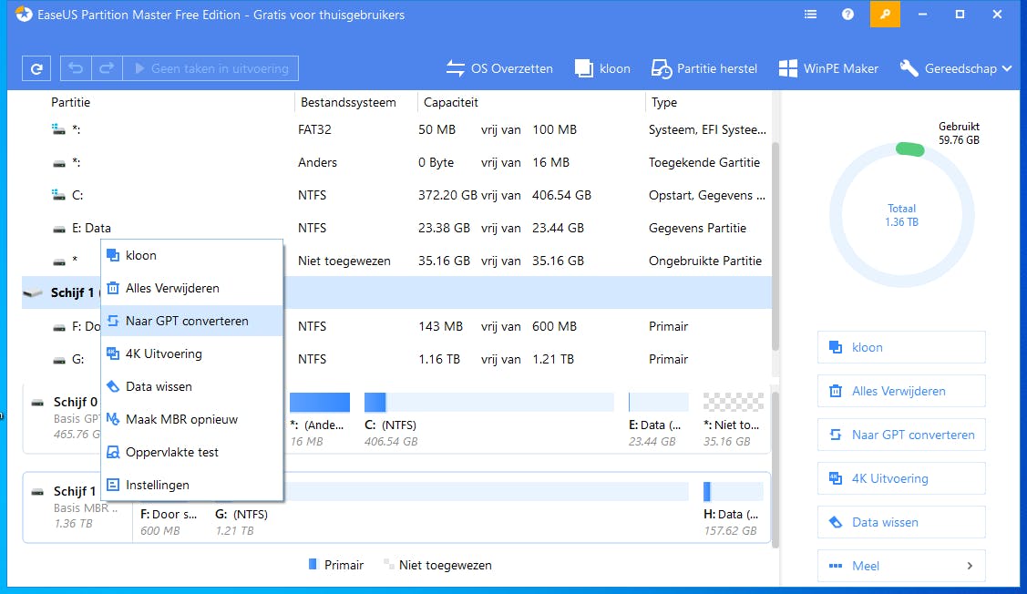The height and width of the screenshot is (594, 1027).
Task: Click the Partitie column header
Action: coord(71,102)
